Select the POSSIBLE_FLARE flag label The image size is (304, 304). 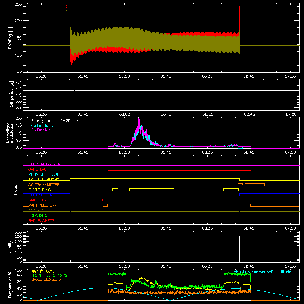tap(44, 174)
